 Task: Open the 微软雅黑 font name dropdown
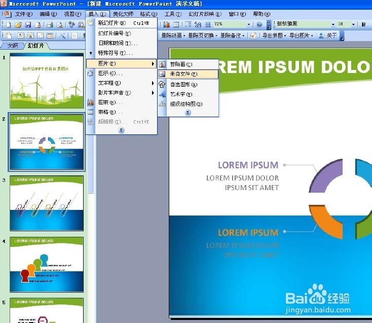coord(333,24)
